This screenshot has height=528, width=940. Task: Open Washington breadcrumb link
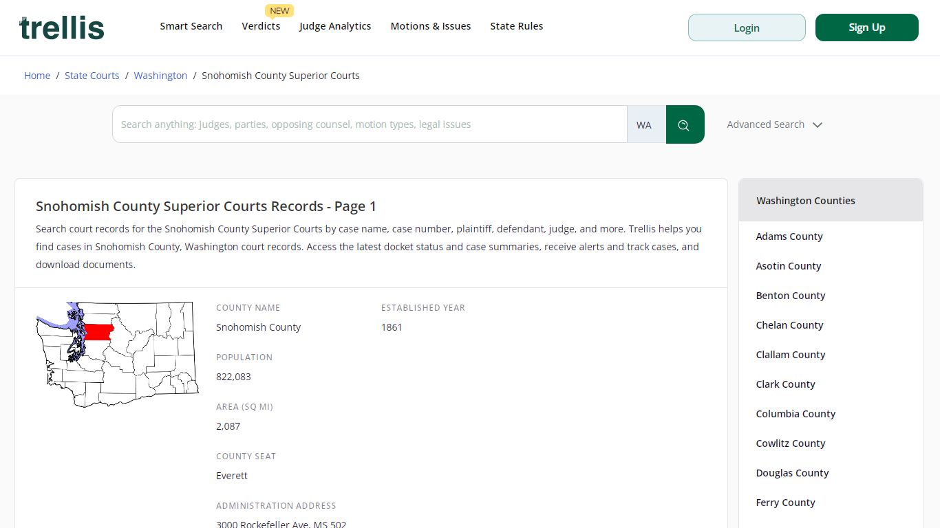pos(160,76)
